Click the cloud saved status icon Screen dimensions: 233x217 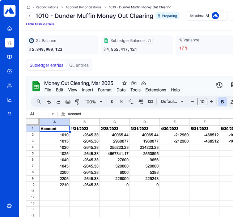143,83
